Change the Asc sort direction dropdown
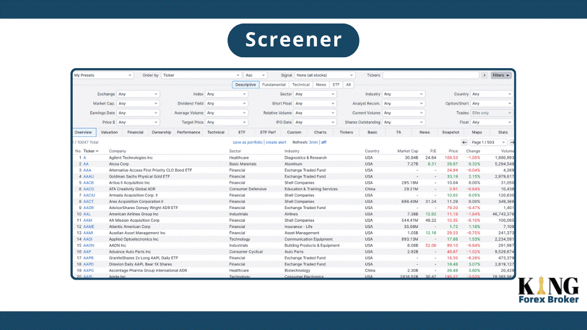Image resolution: width=587 pixels, height=330 pixels. [255, 75]
